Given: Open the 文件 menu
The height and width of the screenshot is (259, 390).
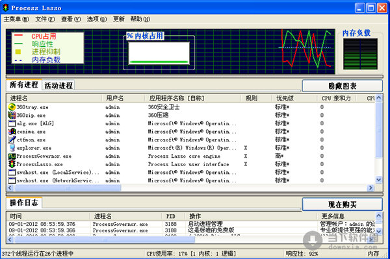Looking at the screenshot, I should point(45,19).
